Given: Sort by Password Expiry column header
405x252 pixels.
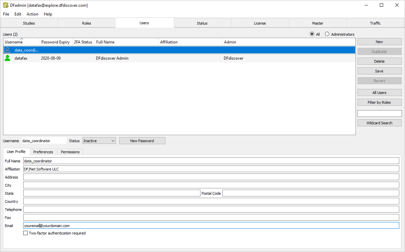Looking at the screenshot, I should 55,42.
